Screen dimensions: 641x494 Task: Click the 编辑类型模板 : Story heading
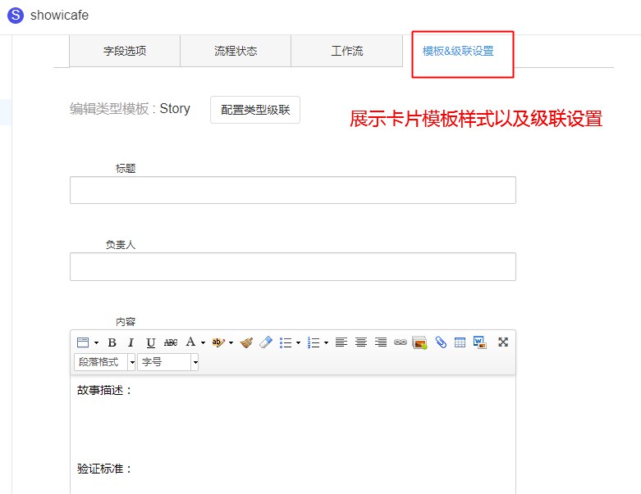point(130,109)
